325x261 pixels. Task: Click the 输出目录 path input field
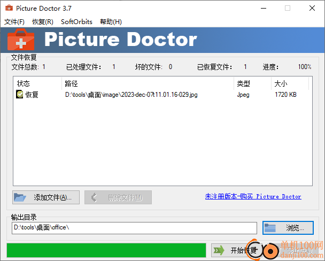pos(134,228)
